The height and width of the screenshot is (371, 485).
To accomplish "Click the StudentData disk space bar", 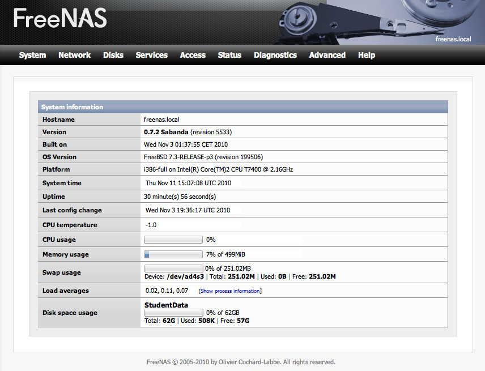I will click(x=173, y=313).
